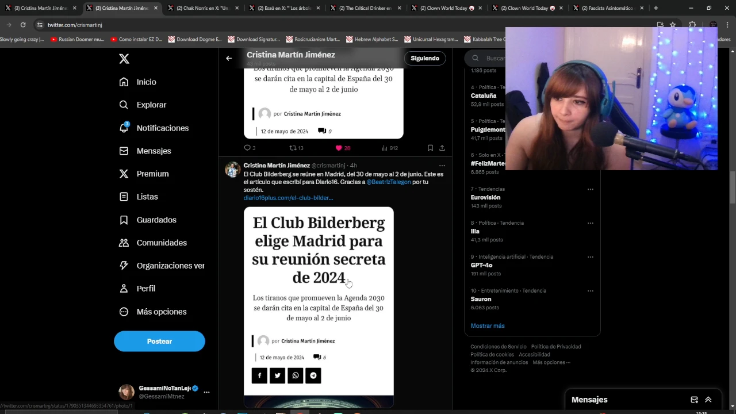Bookmark the first tweet

[x=430, y=148]
